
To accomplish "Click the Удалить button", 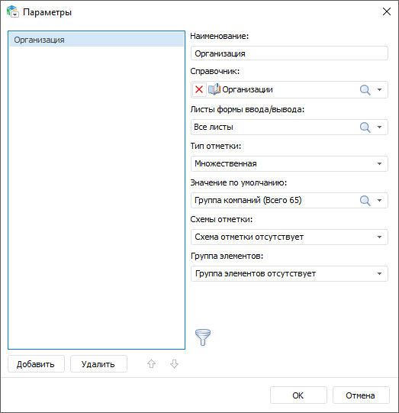I will 98,364.
